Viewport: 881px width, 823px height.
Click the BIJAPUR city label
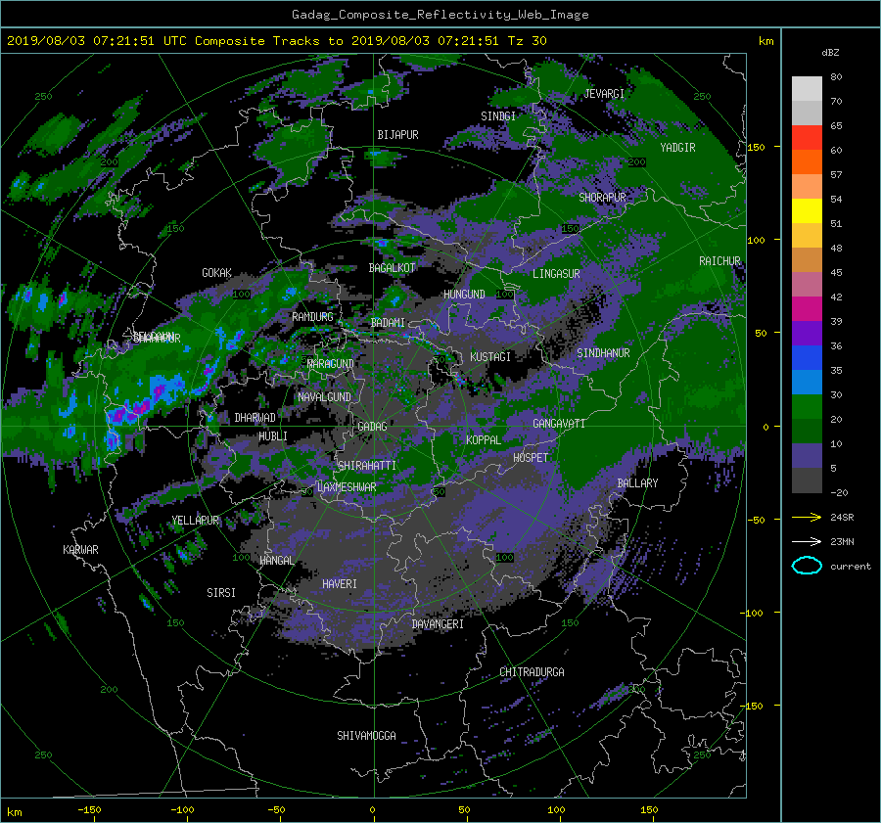click(397, 135)
